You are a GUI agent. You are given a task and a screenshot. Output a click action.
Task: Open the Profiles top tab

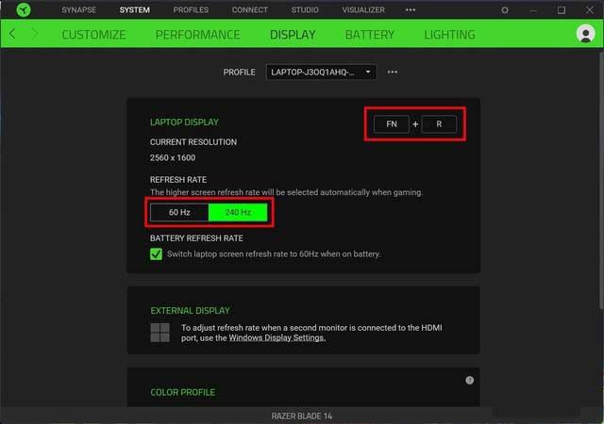point(191,10)
